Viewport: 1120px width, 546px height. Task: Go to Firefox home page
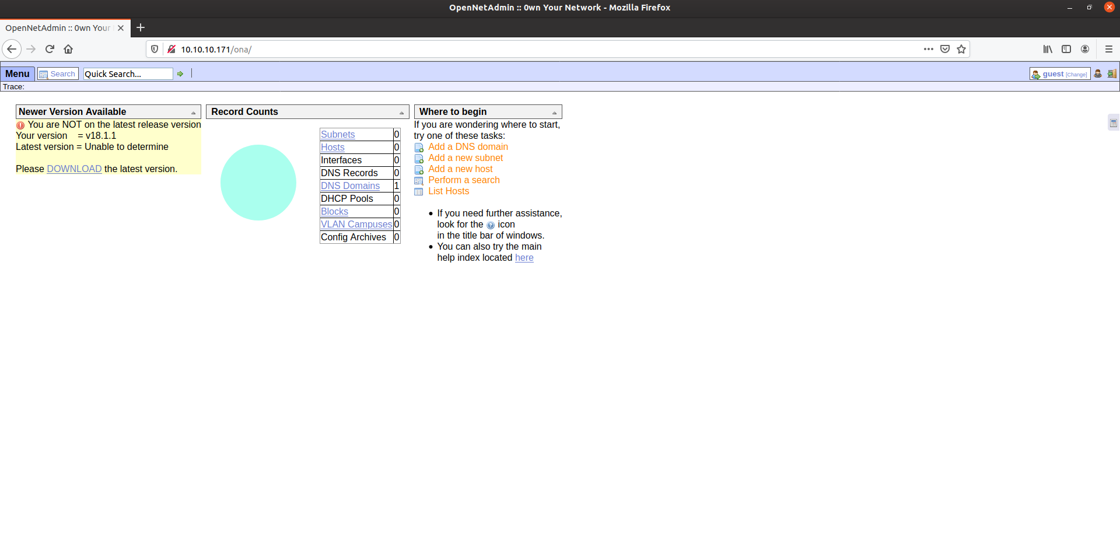tap(68, 49)
